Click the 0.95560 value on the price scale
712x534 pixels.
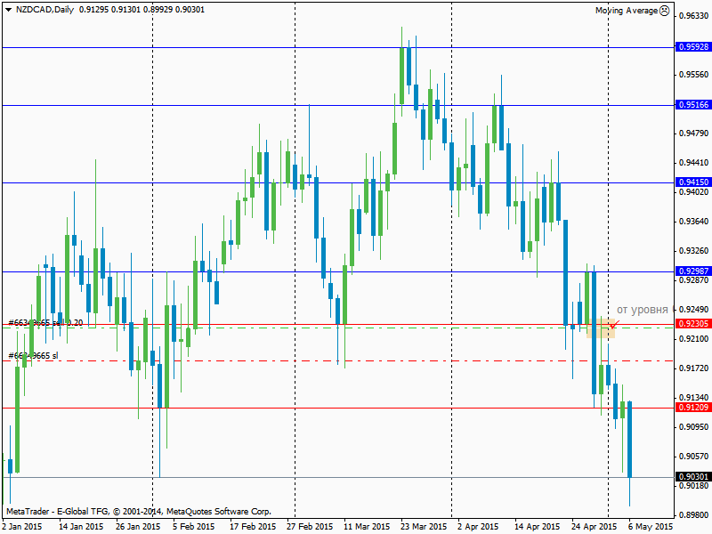pos(693,75)
